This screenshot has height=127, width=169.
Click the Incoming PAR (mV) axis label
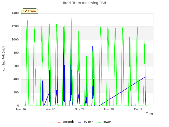[3, 60]
